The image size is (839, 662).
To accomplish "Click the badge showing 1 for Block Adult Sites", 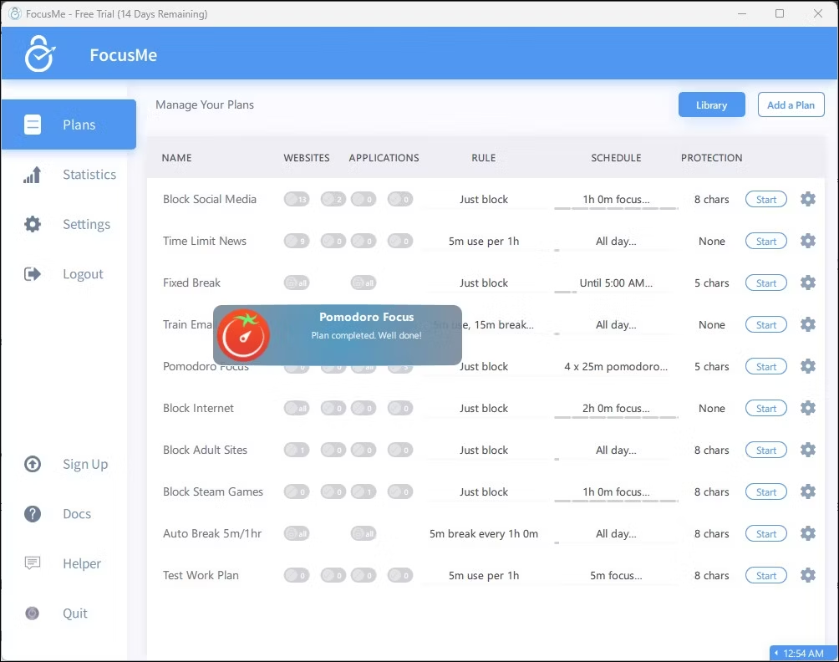I will [297, 450].
